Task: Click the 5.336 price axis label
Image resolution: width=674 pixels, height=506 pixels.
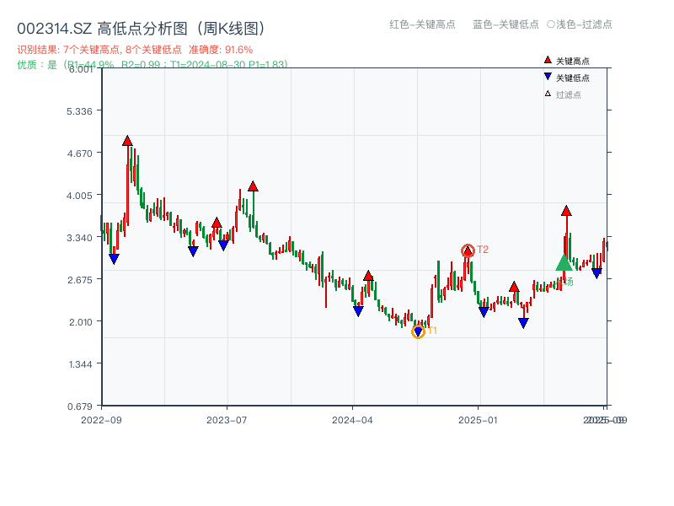Action: click(80, 110)
